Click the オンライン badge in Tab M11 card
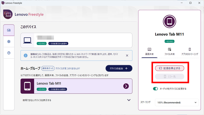The image size is (204, 115). (42, 89)
